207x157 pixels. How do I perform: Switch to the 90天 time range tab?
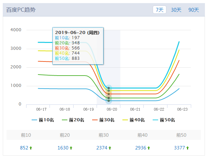(x=194, y=10)
